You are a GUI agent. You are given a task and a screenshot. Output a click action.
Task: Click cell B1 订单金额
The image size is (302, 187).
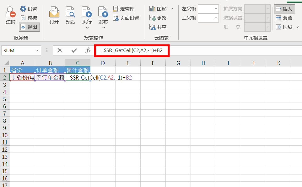tap(50, 70)
